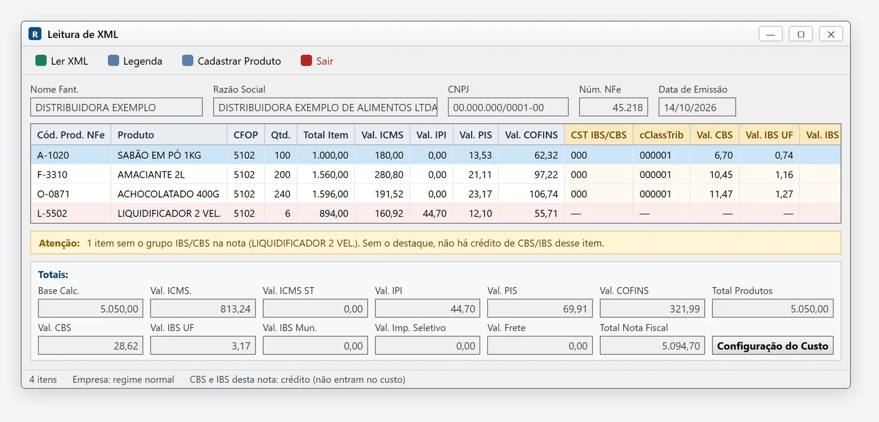Image resolution: width=879 pixels, height=422 pixels.
Task: Focus the CNPJ field
Action: coord(508,107)
